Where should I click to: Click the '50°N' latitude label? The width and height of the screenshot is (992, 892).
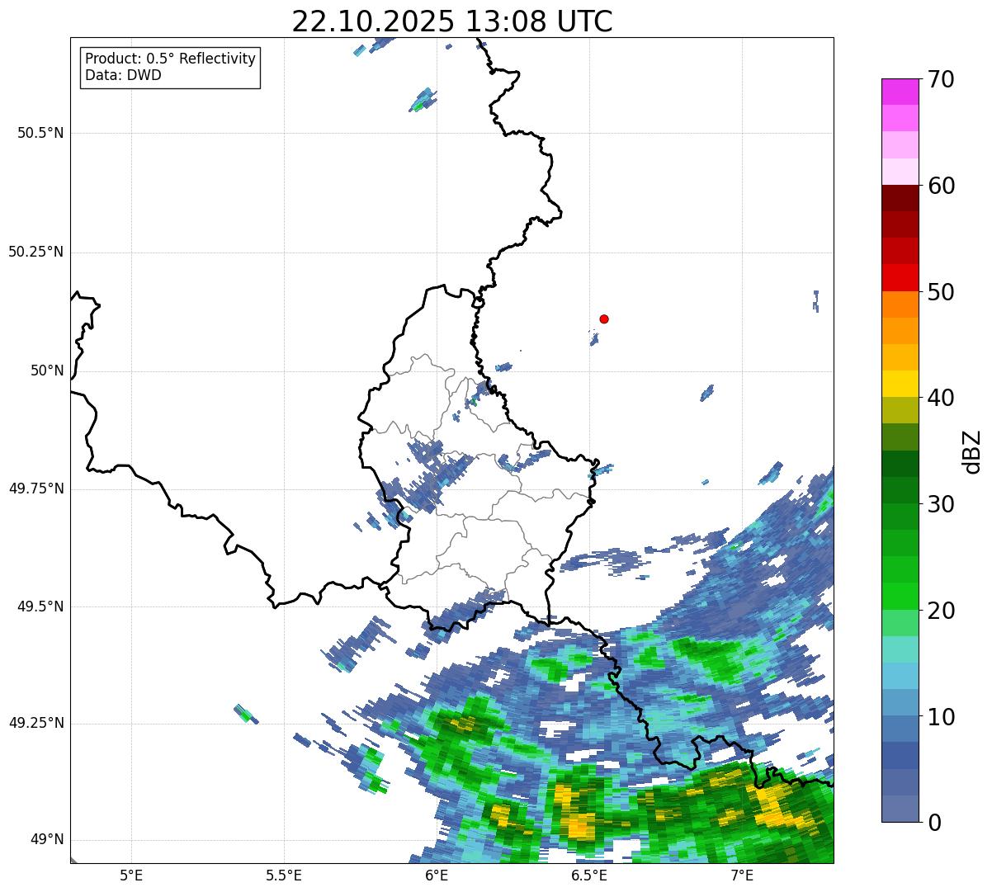click(x=47, y=370)
